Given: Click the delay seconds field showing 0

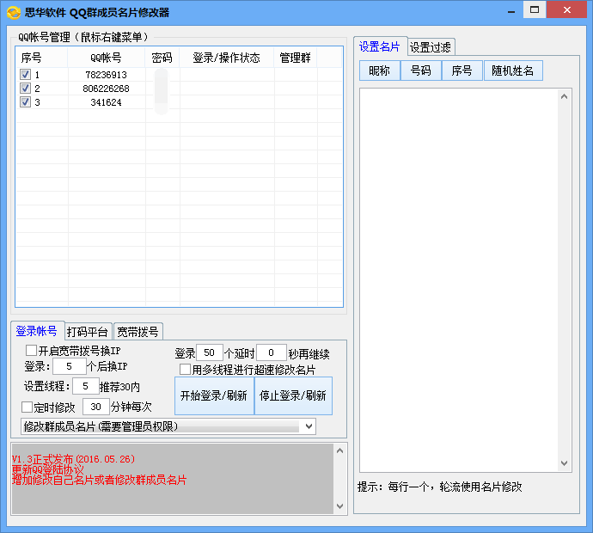Looking at the screenshot, I should [x=272, y=352].
